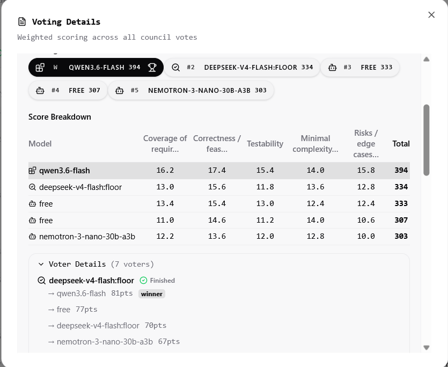Click the total score 307 cell

coord(401,220)
